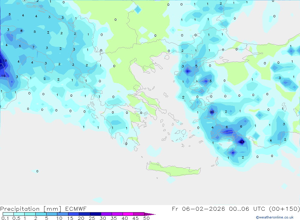Click legend tick label '50'
This screenshot has width=300, height=220.
pos(146,218)
